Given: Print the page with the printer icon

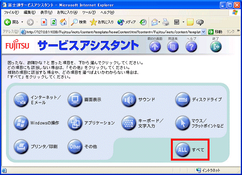Looking at the screenshot, I should coord(166,22).
